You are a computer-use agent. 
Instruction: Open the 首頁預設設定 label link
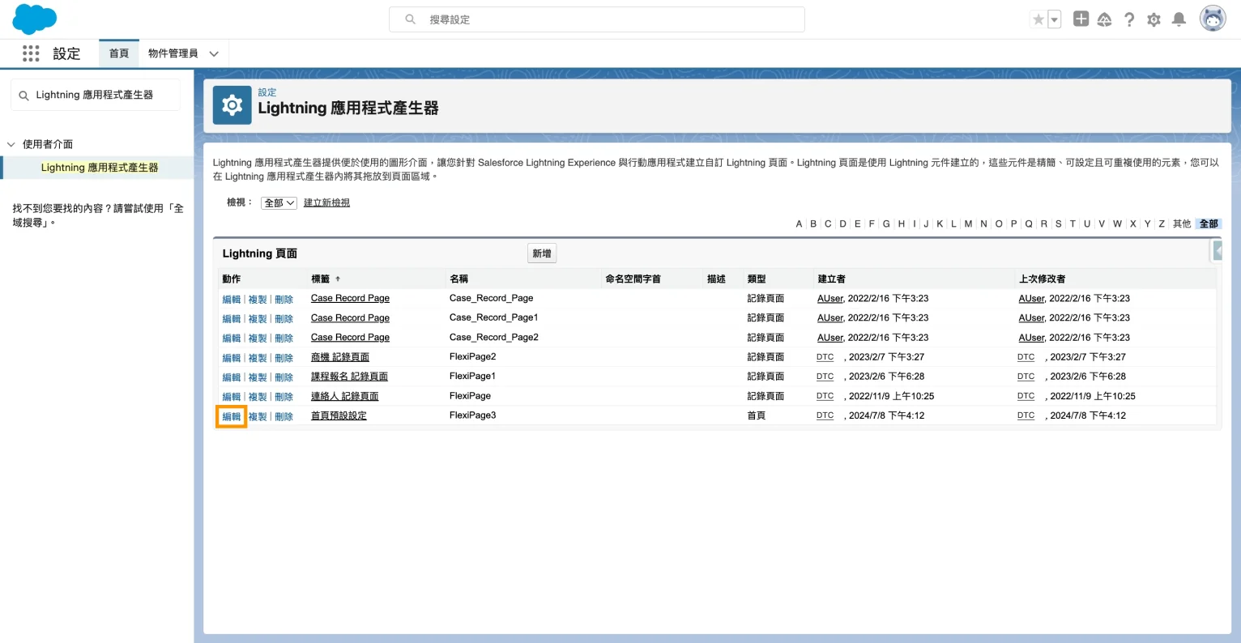click(x=339, y=415)
